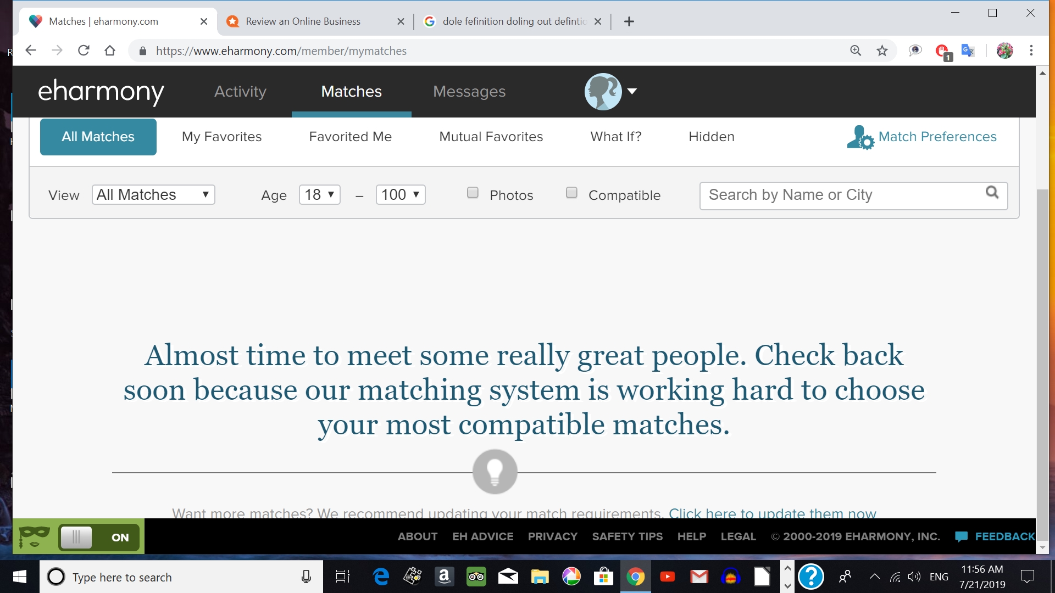
Task: Select the Mutual Favorites tab
Action: tap(491, 137)
